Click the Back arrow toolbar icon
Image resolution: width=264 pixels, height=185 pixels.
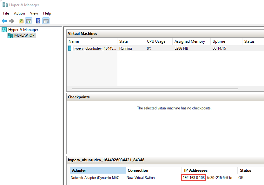point(4,21)
